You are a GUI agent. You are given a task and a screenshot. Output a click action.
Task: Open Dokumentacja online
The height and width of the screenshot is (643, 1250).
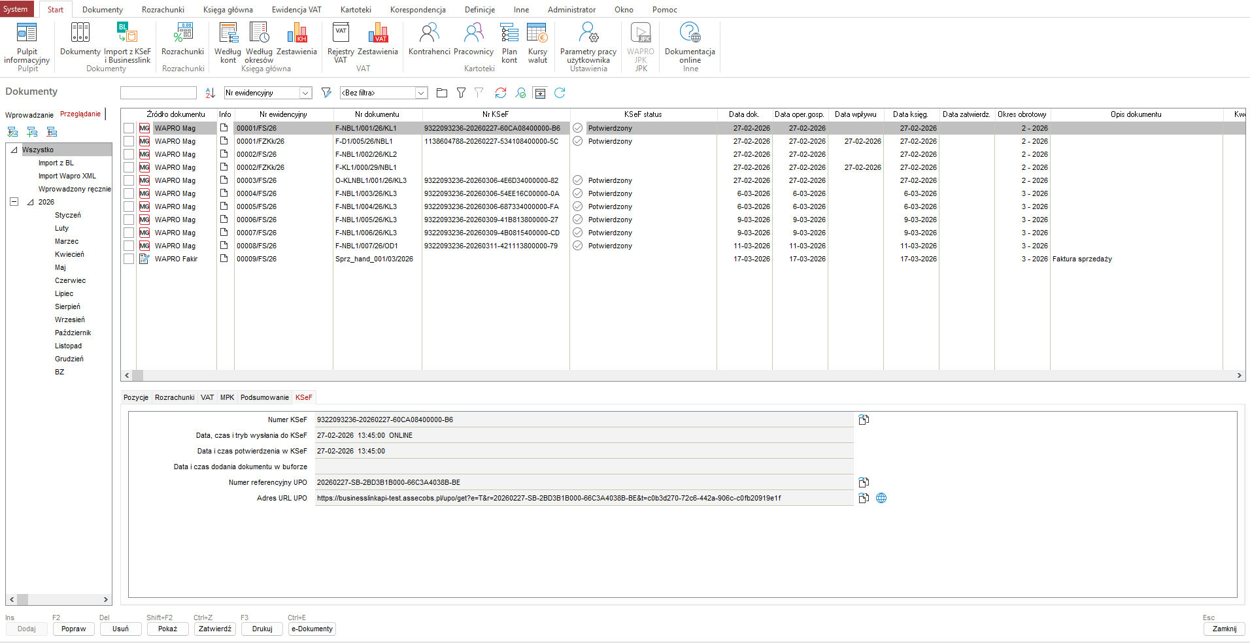pyautogui.click(x=690, y=42)
